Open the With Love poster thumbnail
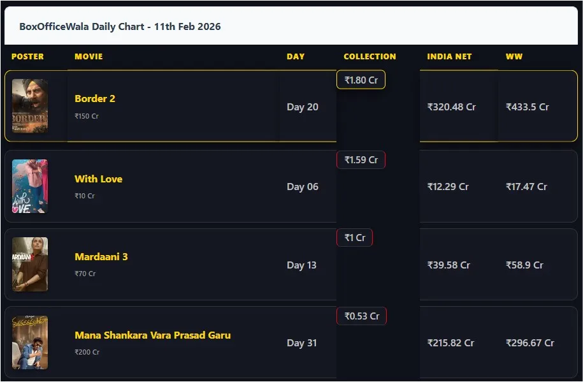Image resolution: width=583 pixels, height=382 pixels. (29, 186)
